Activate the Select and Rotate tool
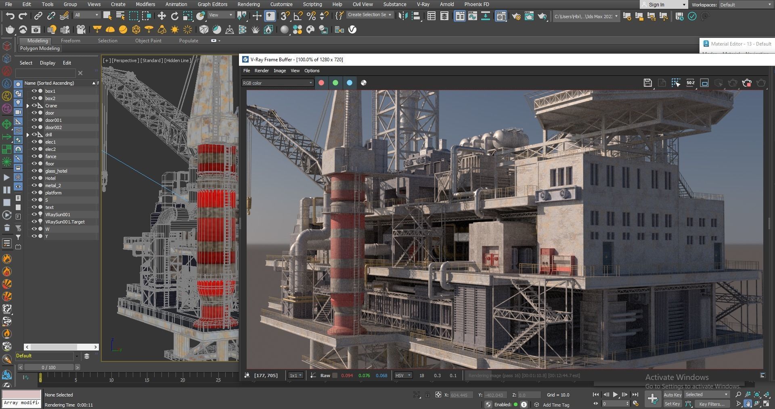The image size is (775, 409). pos(174,16)
